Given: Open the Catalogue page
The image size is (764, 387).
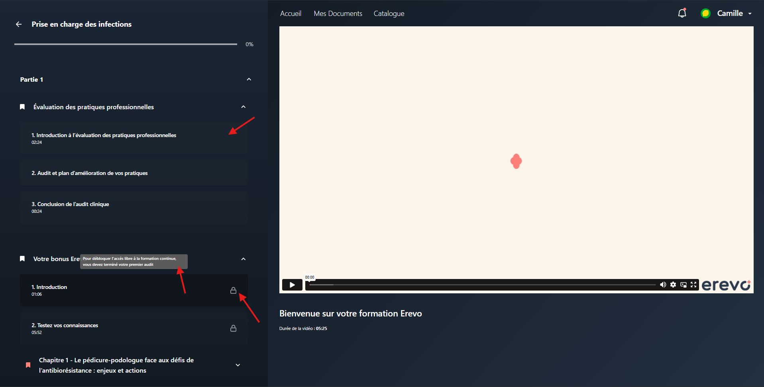Looking at the screenshot, I should (x=389, y=14).
